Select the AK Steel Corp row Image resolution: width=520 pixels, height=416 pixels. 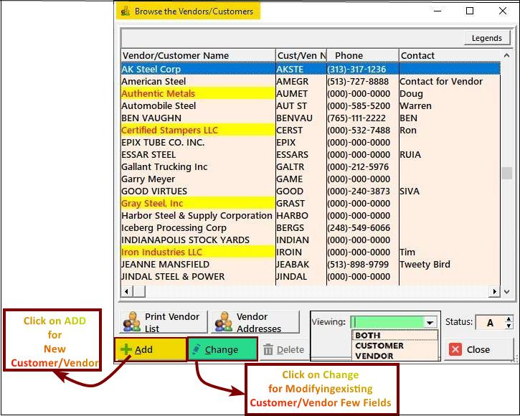311,69
